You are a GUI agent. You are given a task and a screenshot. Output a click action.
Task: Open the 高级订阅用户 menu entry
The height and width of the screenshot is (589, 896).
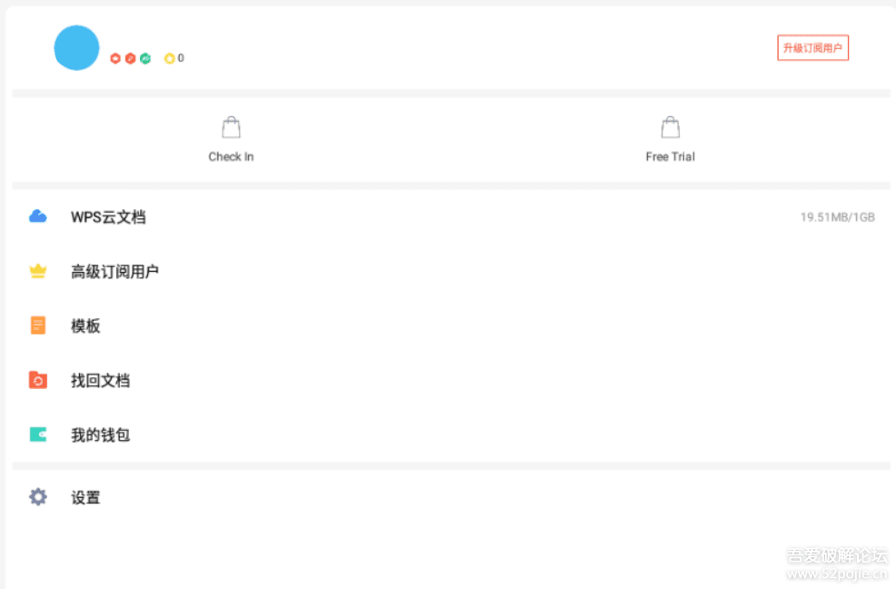114,272
